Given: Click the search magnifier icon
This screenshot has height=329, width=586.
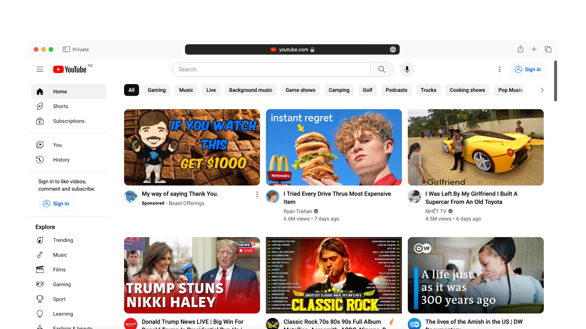Looking at the screenshot, I should 382,69.
